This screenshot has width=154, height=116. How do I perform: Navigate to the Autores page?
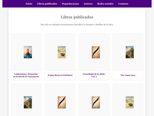(88, 4)
